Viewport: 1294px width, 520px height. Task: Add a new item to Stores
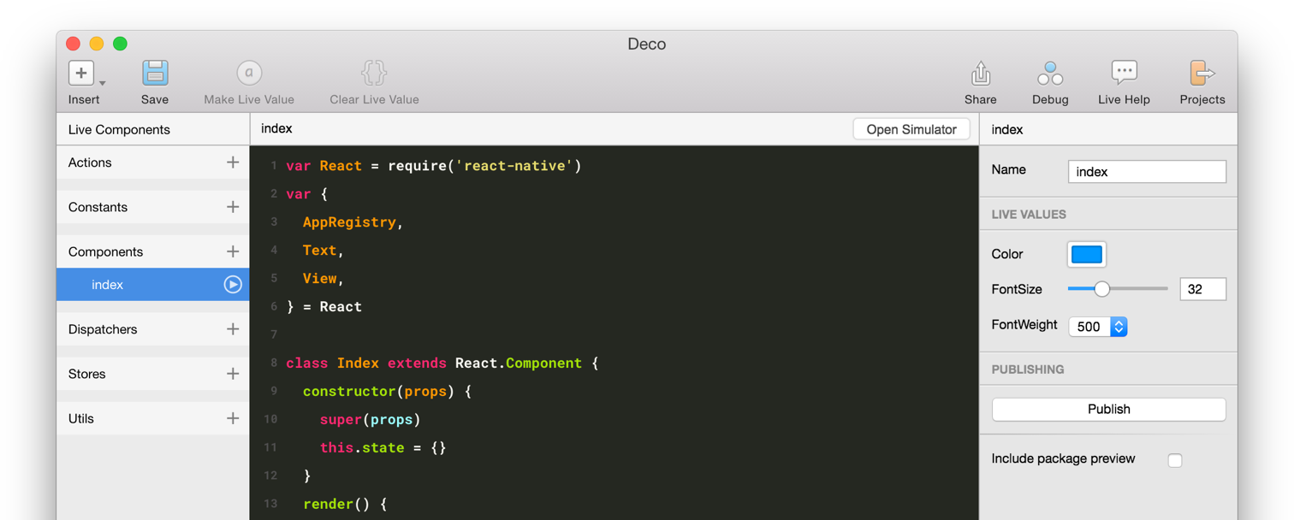[233, 374]
